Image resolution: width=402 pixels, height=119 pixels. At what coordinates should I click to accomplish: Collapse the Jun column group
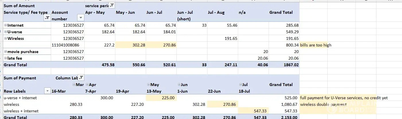tap(179, 85)
